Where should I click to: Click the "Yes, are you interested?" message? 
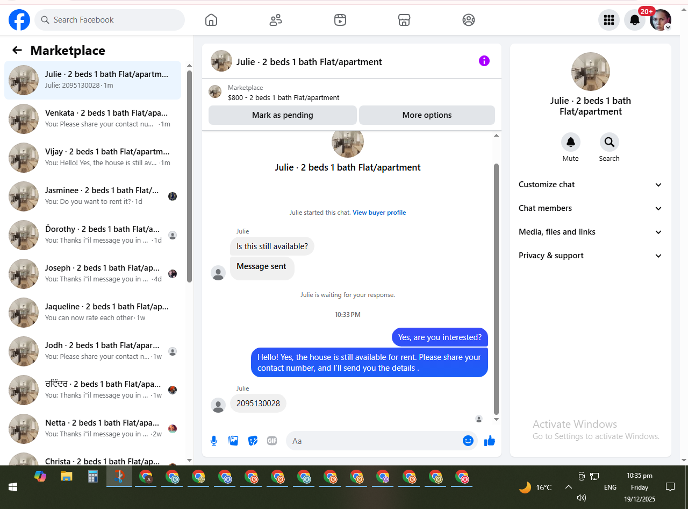click(x=440, y=337)
